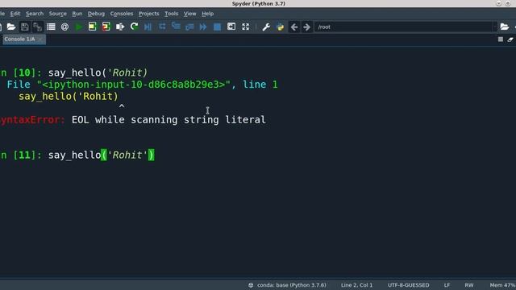Click conda: base (Python 3.7.6) status
The image size is (516, 290).
(288, 285)
